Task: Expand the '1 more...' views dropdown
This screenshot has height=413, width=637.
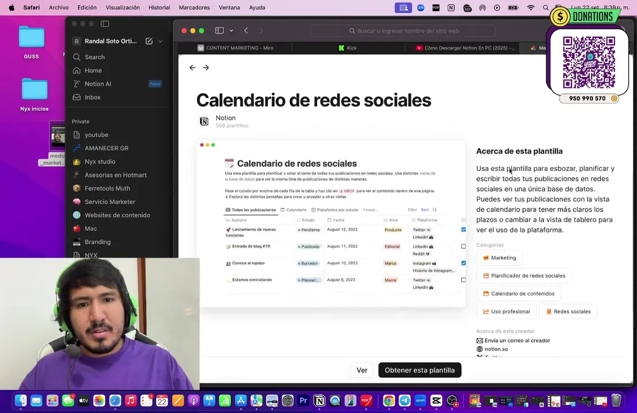Action: (370, 210)
